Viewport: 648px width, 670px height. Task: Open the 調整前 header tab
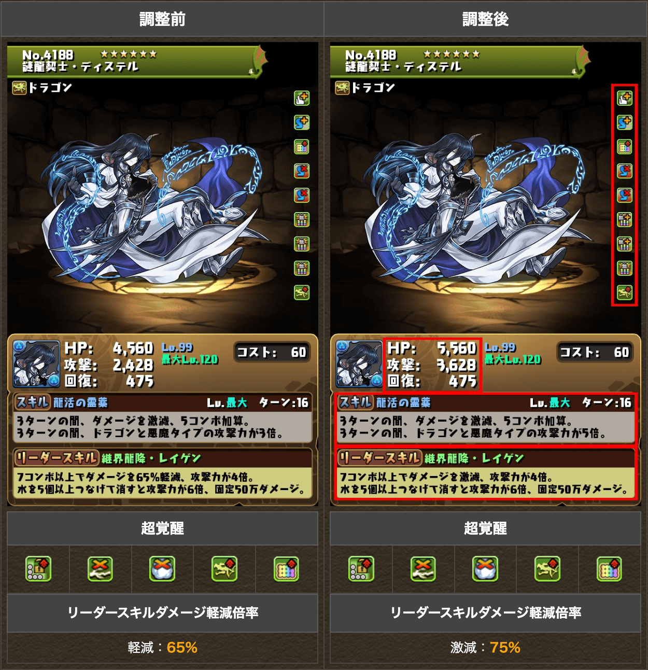tap(162, 19)
